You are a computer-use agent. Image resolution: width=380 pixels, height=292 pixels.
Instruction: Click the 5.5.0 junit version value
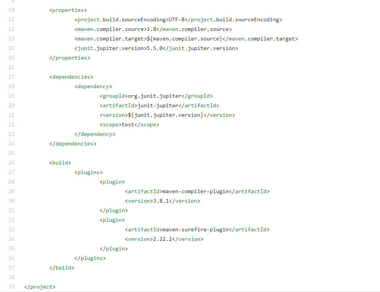155,48
